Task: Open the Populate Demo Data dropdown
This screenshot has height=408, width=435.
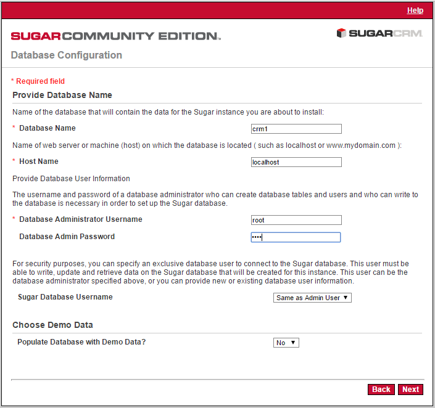Action: click(286, 343)
